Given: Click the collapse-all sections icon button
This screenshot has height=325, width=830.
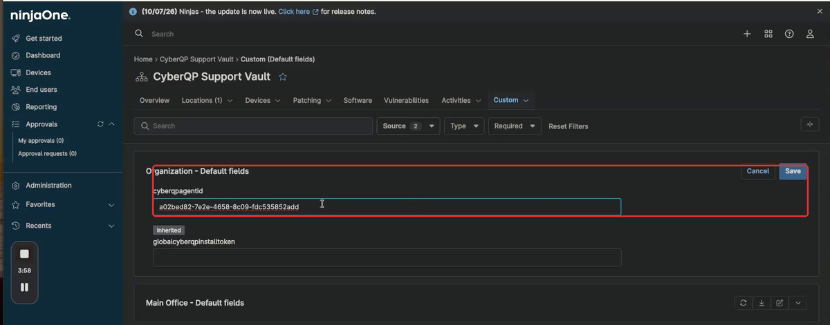Looking at the screenshot, I should (809, 124).
